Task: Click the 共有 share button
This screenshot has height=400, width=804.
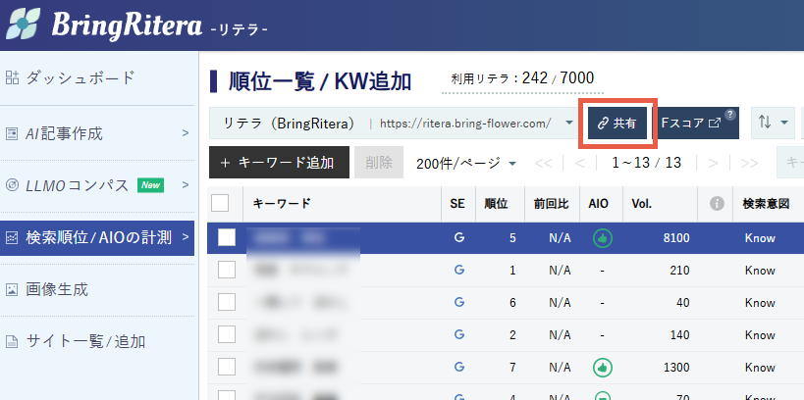Action: coord(617,123)
